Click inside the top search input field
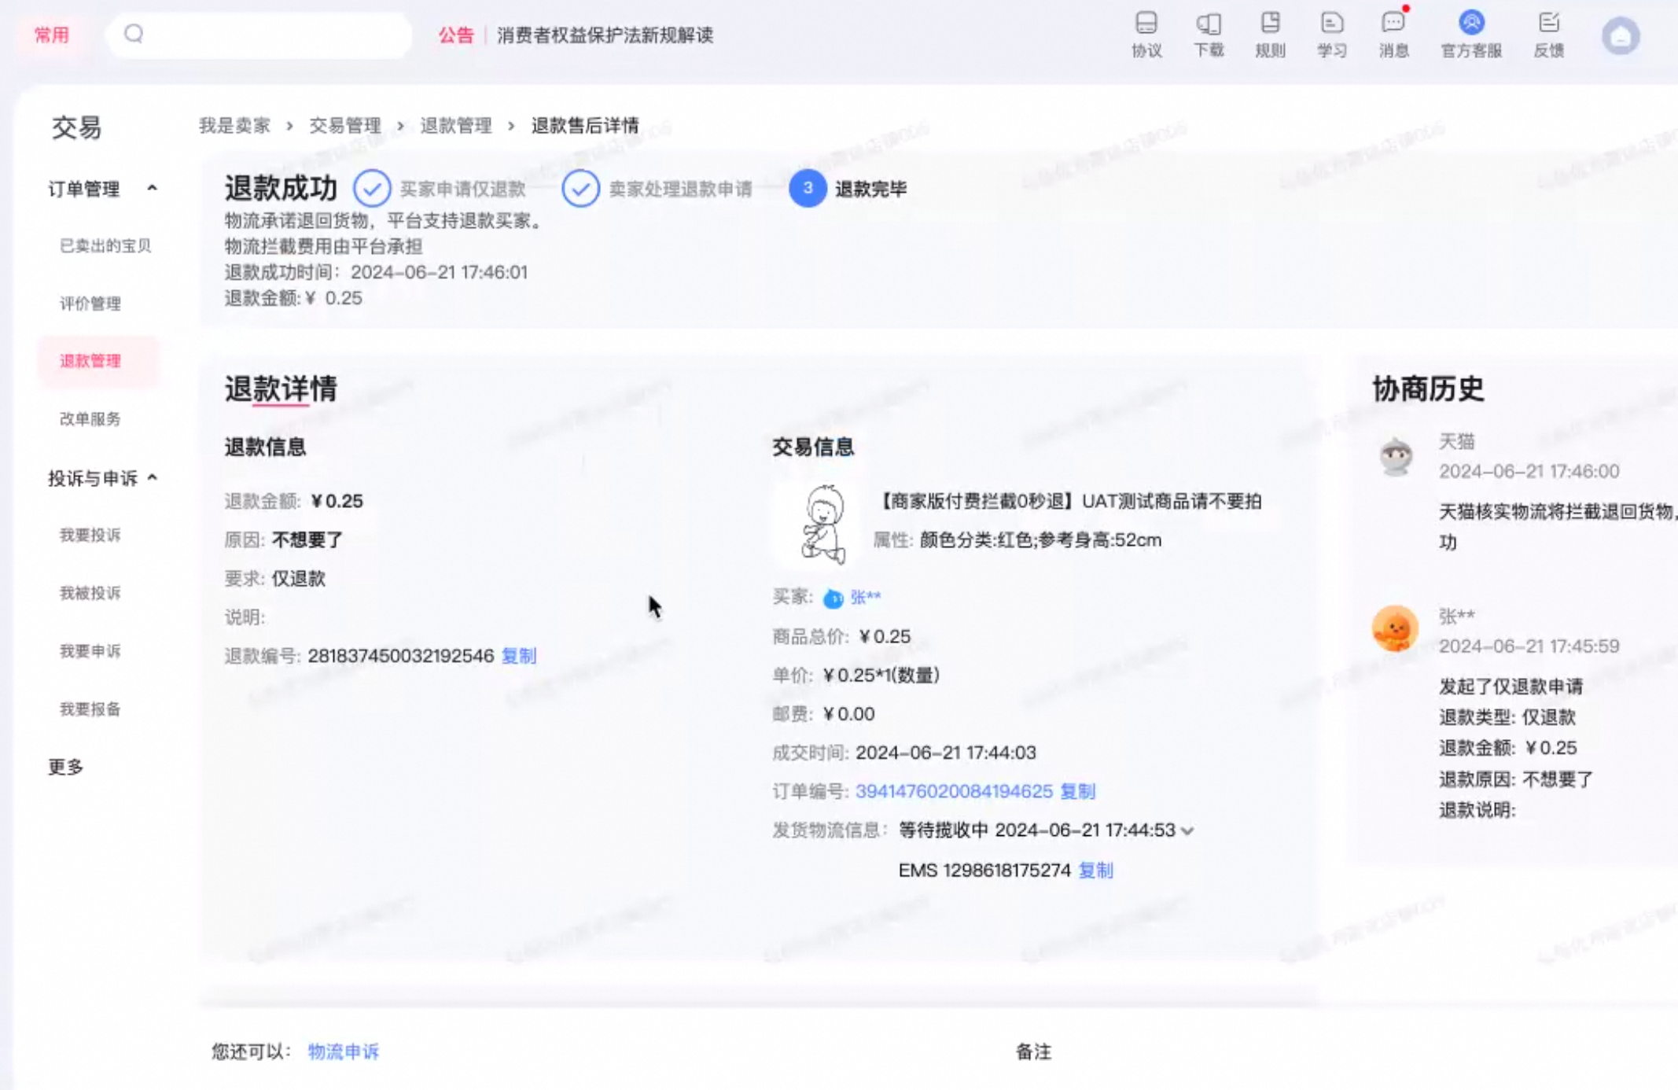Image resolution: width=1678 pixels, height=1090 pixels. tap(259, 34)
